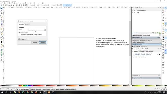Collapse the Слои (Shift+Ctrl+L) docked panel row
The image size is (167, 94).
coord(146,44)
